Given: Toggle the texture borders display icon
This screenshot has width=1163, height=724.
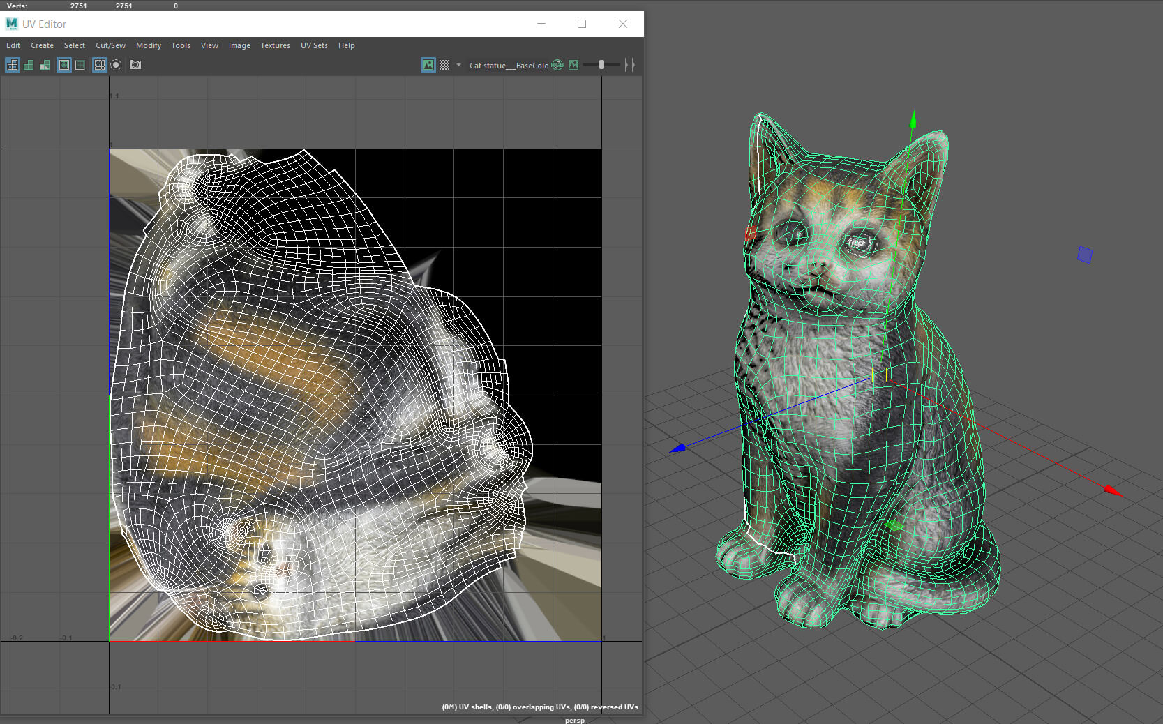Looking at the screenshot, I should pyautogui.click(x=64, y=65).
